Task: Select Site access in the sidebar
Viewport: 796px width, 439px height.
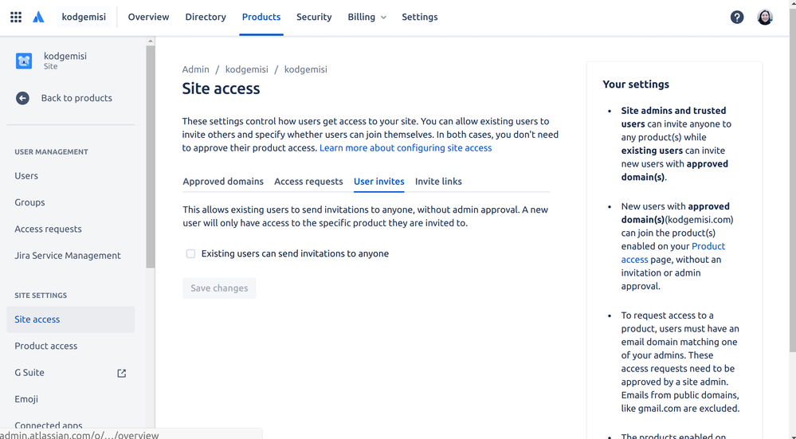Action: 71,319
